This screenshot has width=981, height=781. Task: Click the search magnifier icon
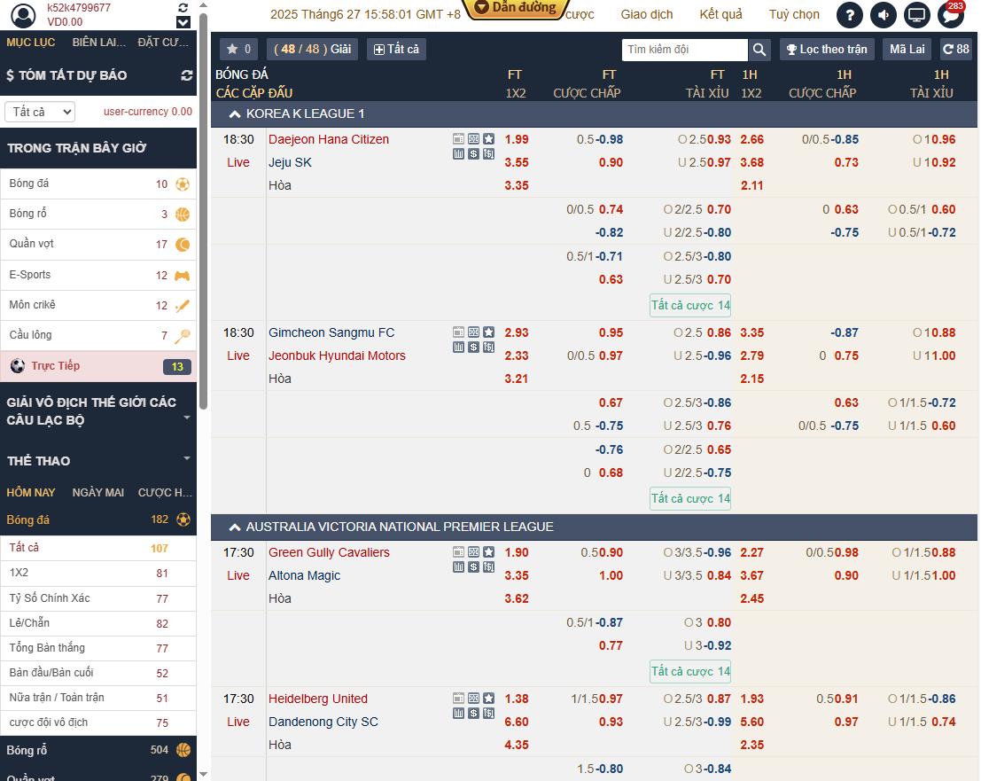coord(759,50)
